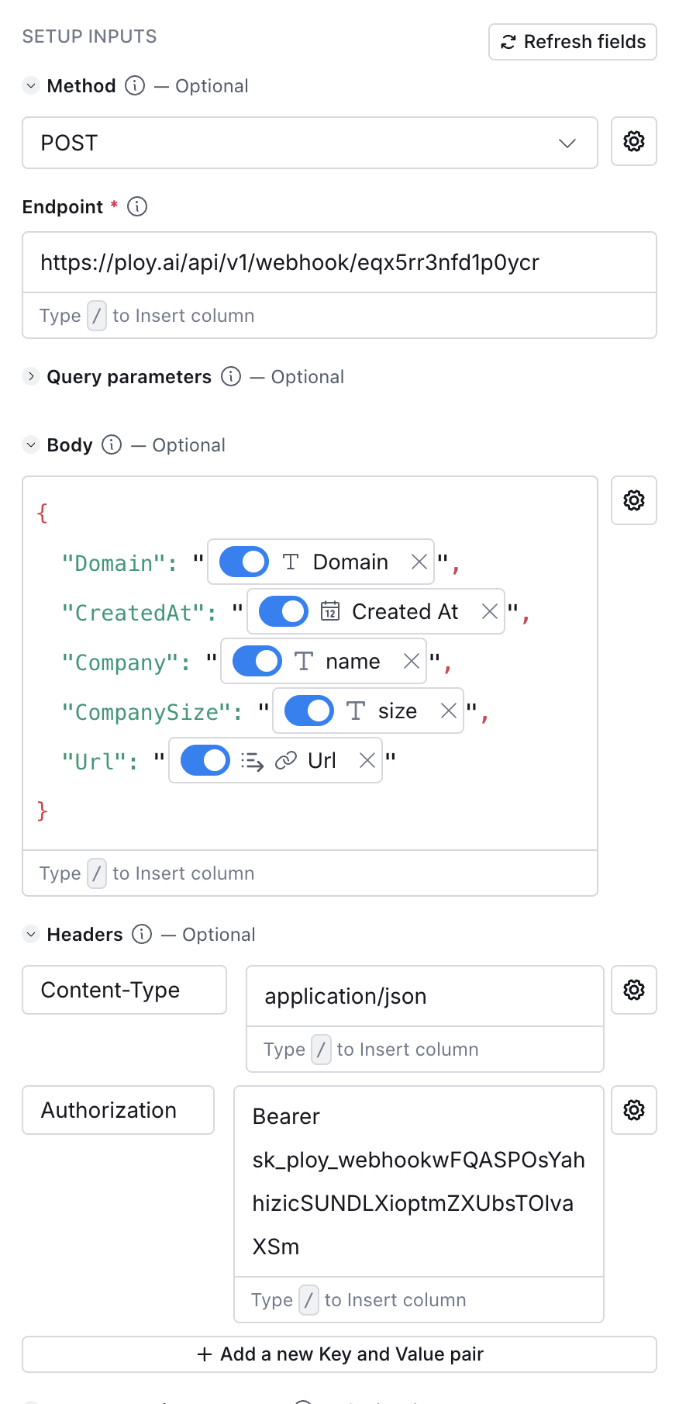Show info tooltip for Body

pos(112,444)
